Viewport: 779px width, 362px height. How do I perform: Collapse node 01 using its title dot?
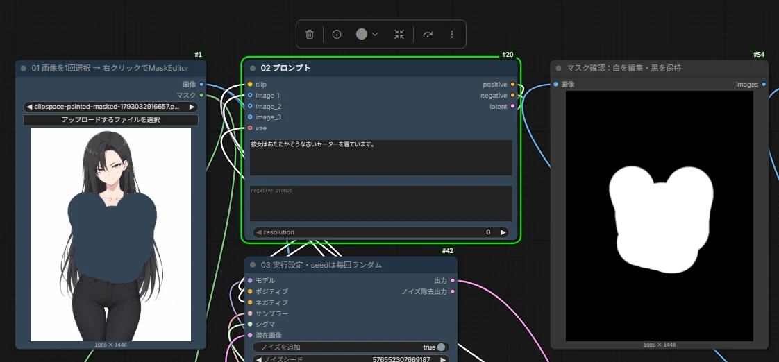coord(24,68)
